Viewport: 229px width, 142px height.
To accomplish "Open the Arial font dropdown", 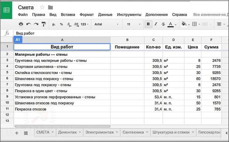I will coord(106,24).
